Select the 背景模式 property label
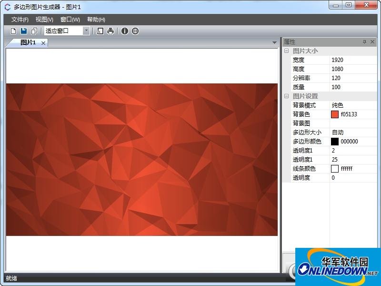Image resolution: width=381 pixels, height=286 pixels. pos(304,105)
